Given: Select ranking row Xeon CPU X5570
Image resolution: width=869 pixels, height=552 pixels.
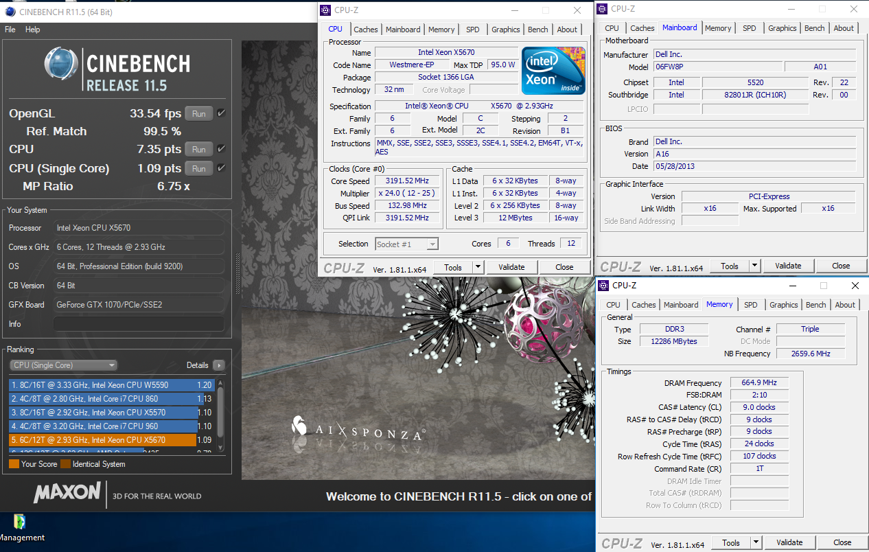Looking at the screenshot, I should pyautogui.click(x=112, y=413).
